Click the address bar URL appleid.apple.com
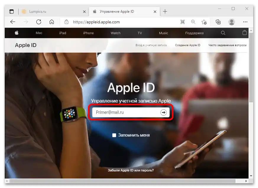This screenshot has height=188, width=258. tap(96, 22)
